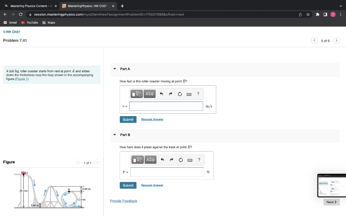The width and height of the screenshot is (346, 216).
Task: Open Maps bookmark
Action: click(x=49, y=23)
